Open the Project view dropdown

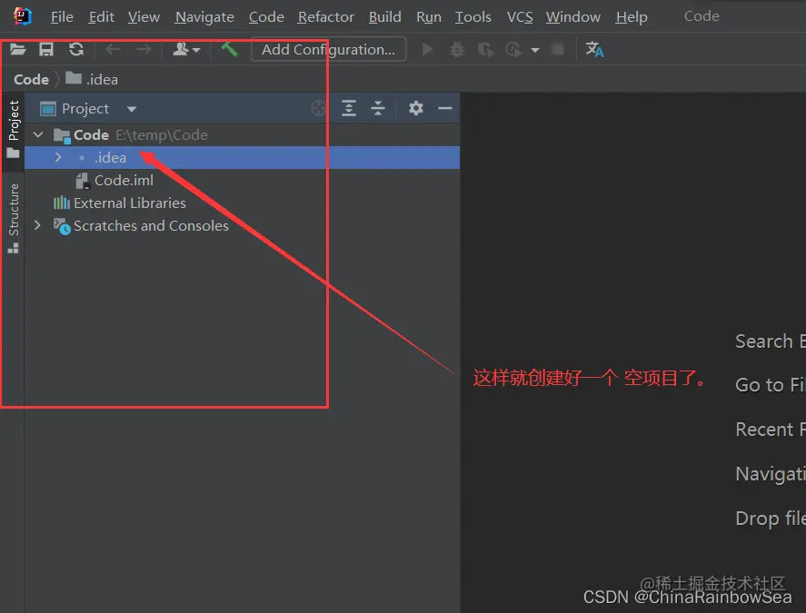point(132,109)
